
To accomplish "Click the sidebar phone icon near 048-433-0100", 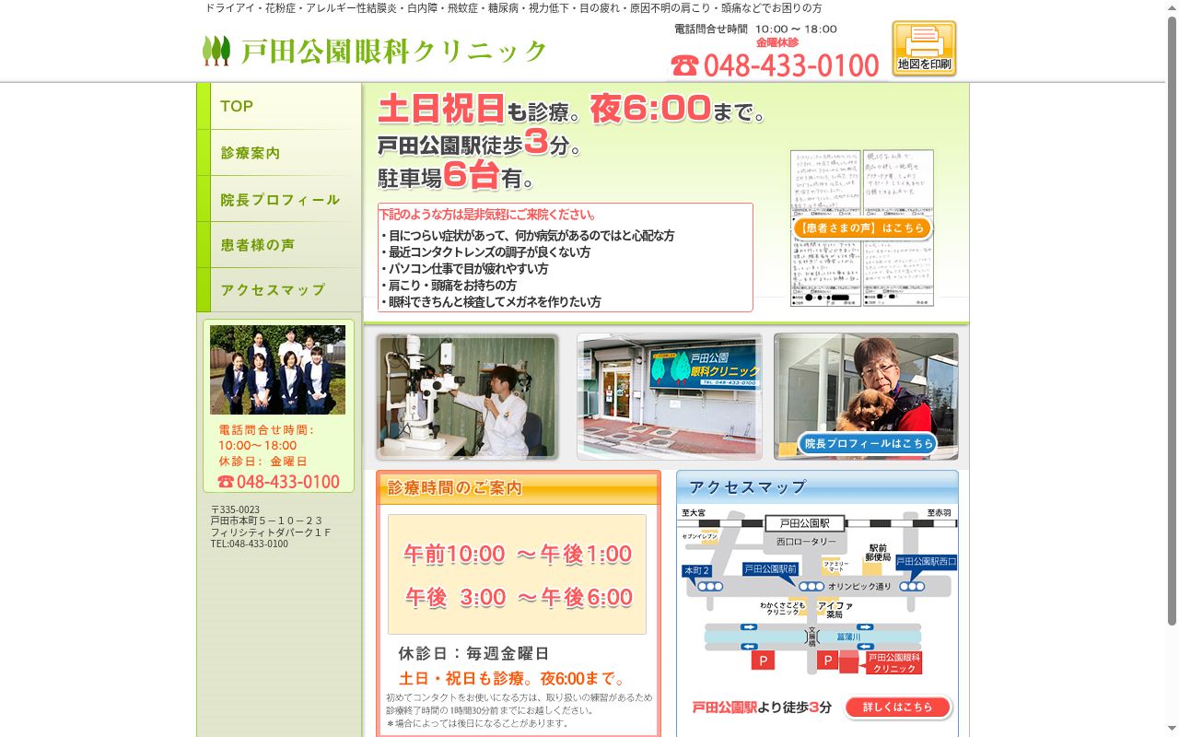I will tap(226, 482).
